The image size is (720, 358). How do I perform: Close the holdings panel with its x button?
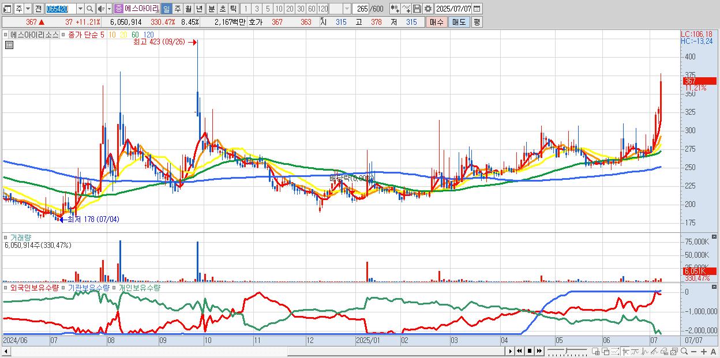[715, 287]
